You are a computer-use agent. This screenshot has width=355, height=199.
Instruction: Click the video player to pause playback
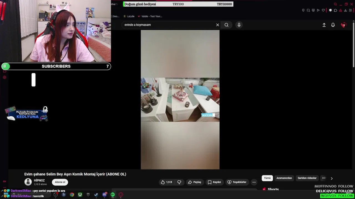point(180,99)
